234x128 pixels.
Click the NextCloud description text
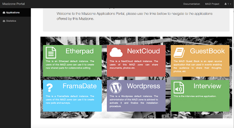pyautogui.click(x=134, y=64)
